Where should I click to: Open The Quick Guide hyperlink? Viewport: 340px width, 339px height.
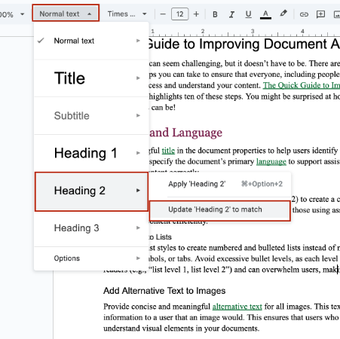pos(302,85)
